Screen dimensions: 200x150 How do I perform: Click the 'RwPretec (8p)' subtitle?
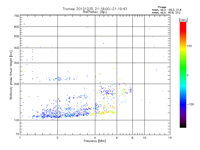95,12
